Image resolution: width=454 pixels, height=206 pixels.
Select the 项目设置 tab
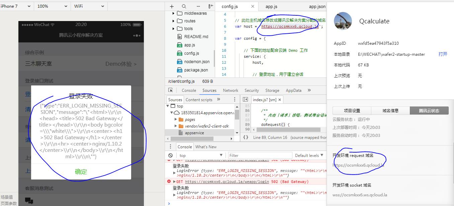tap(352, 111)
